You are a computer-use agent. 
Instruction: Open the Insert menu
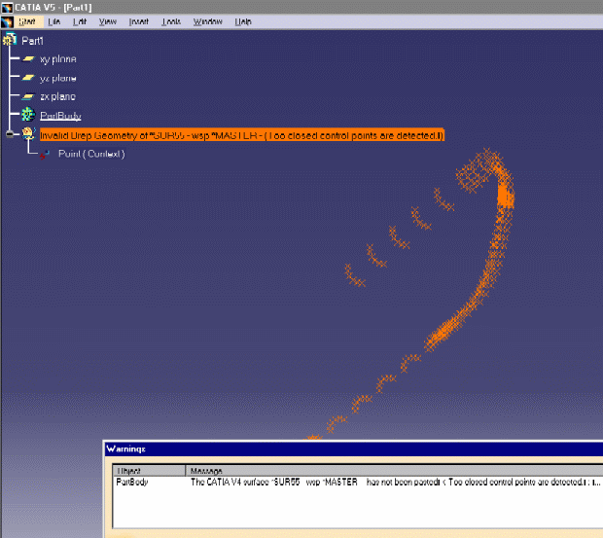(x=138, y=21)
